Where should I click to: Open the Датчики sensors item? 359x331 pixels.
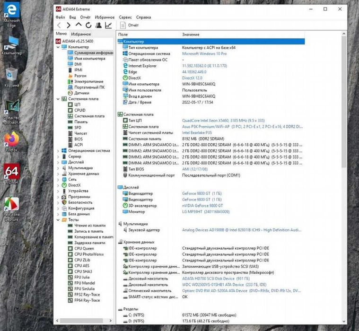point(81,93)
